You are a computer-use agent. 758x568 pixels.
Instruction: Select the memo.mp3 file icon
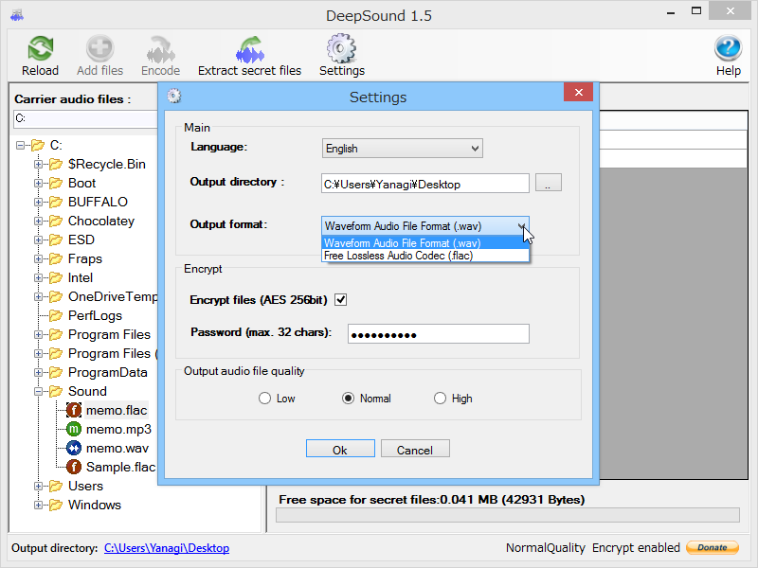click(74, 429)
